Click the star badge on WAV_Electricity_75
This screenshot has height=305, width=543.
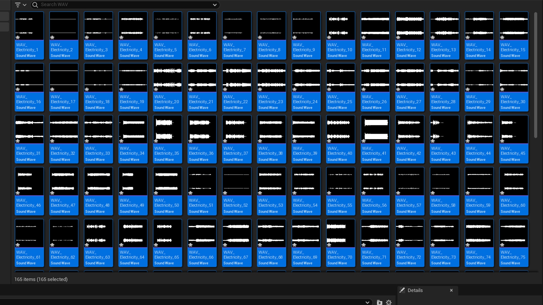tap(502, 245)
